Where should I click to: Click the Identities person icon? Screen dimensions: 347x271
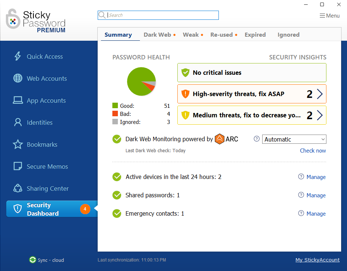18,122
